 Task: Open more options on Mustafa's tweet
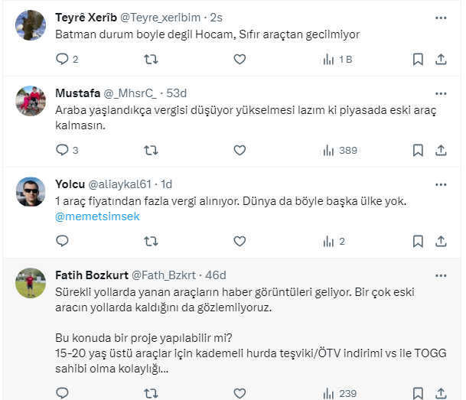click(x=441, y=93)
